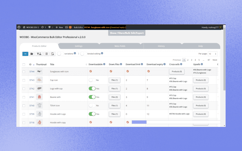This screenshot has width=242, height=151.
Task: Click Files (1) button for Cap icon
Action: pyautogui.click(x=115, y=80)
